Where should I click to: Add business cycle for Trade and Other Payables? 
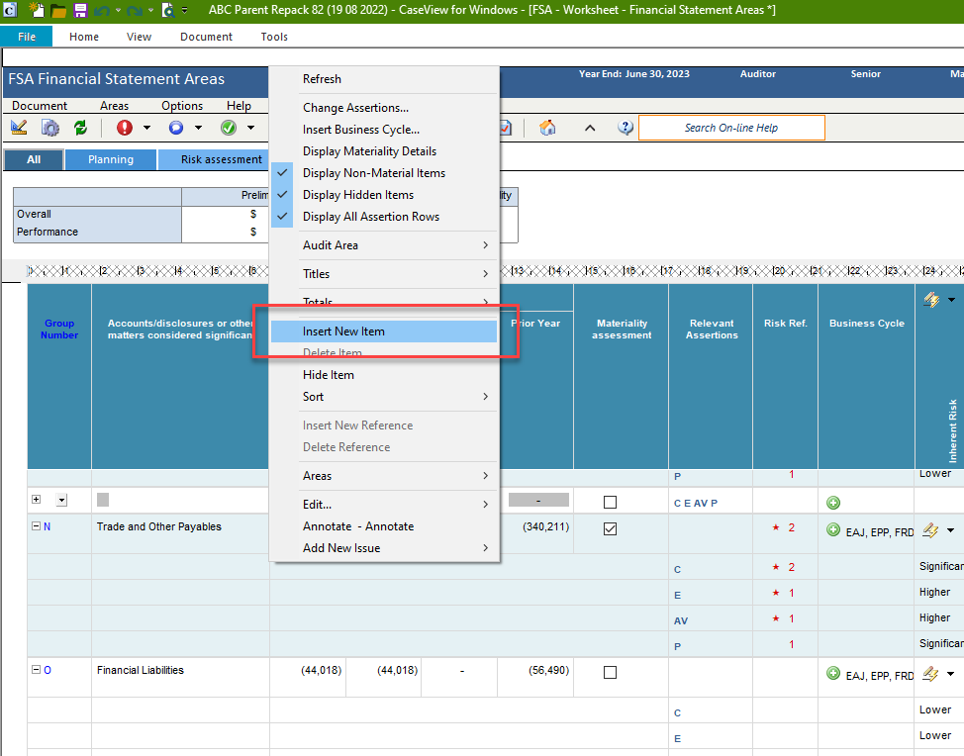point(833,529)
